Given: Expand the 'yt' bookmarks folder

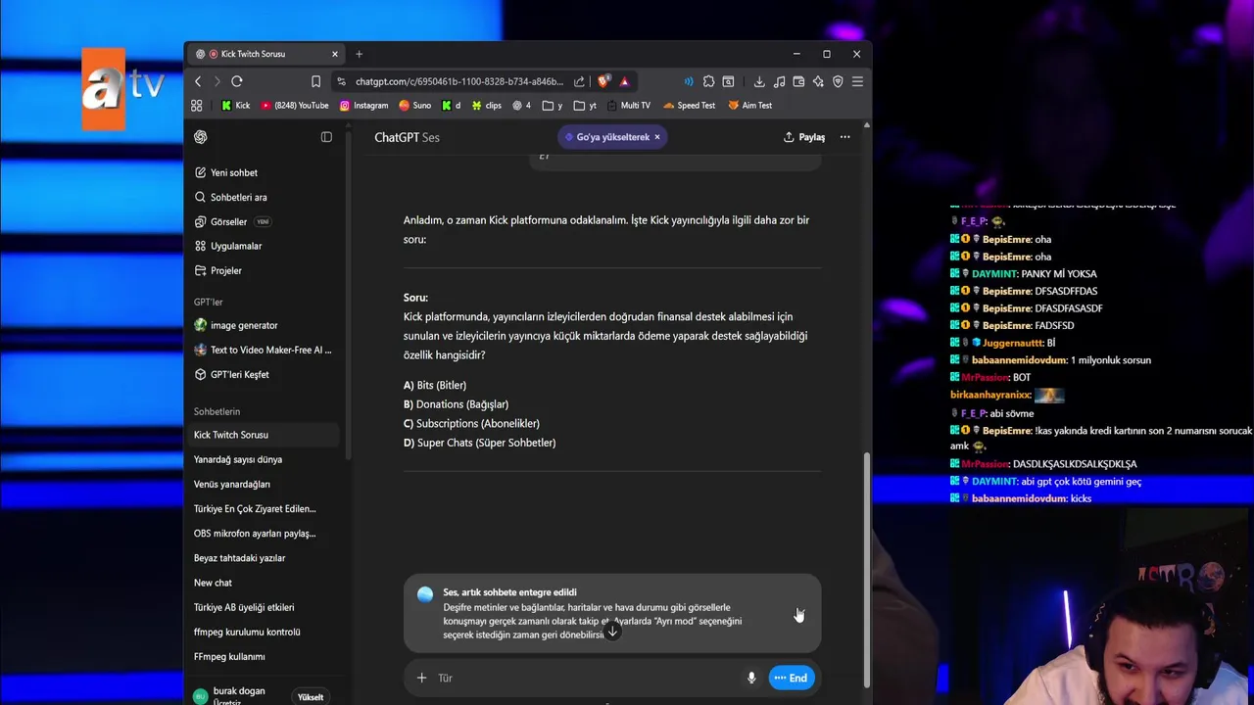Looking at the screenshot, I should tap(585, 106).
